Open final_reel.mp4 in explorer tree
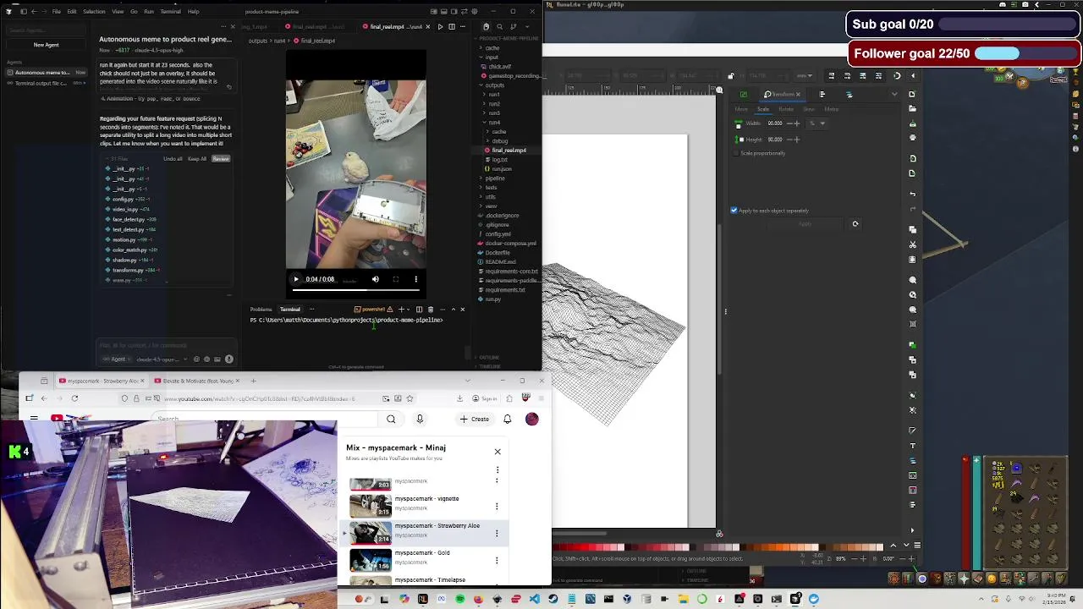The image size is (1083, 609). click(x=509, y=151)
